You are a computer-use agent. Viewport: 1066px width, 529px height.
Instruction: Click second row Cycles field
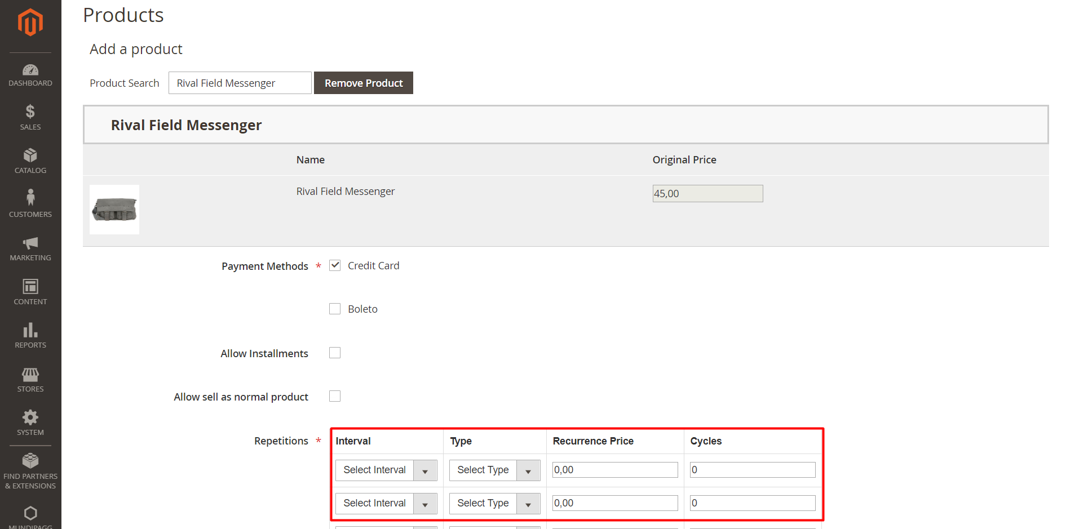(753, 503)
